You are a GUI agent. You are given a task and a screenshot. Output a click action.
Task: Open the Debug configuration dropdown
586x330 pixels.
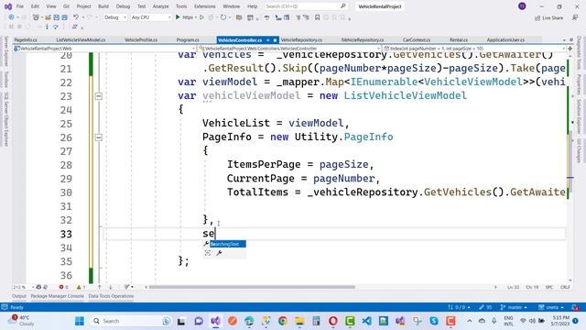click(115, 17)
